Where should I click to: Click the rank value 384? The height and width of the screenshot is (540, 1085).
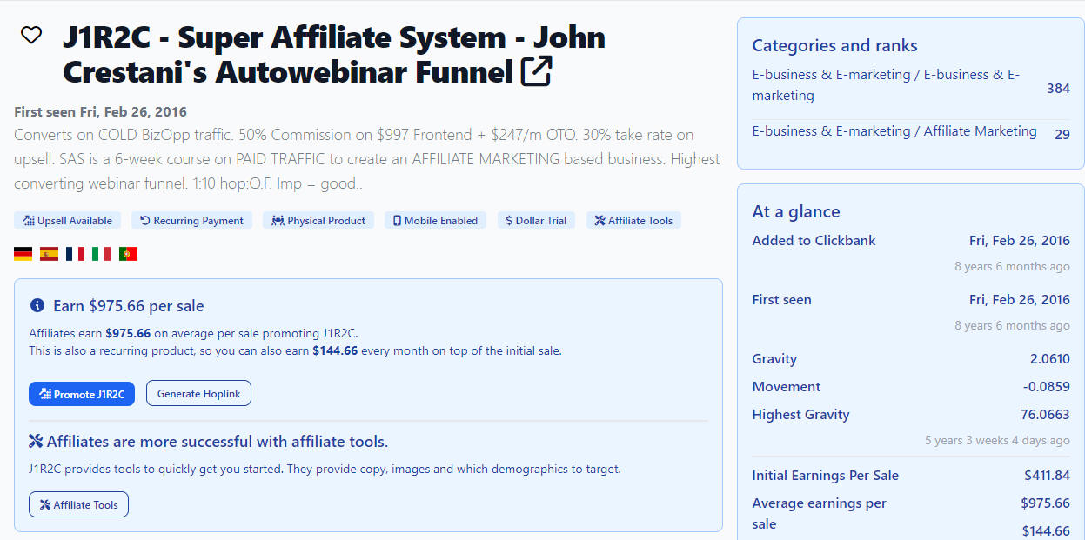pyautogui.click(x=1058, y=89)
